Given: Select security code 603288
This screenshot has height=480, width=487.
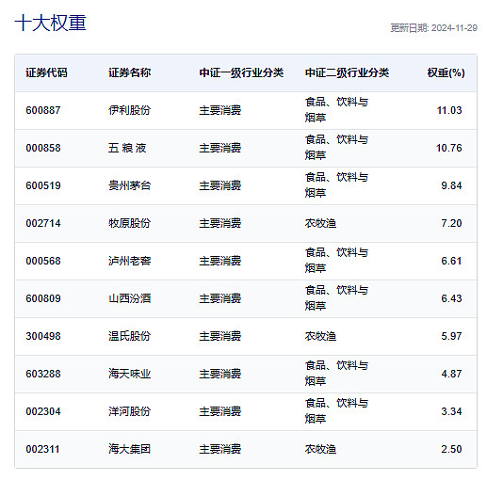Looking at the screenshot, I should tap(43, 374).
